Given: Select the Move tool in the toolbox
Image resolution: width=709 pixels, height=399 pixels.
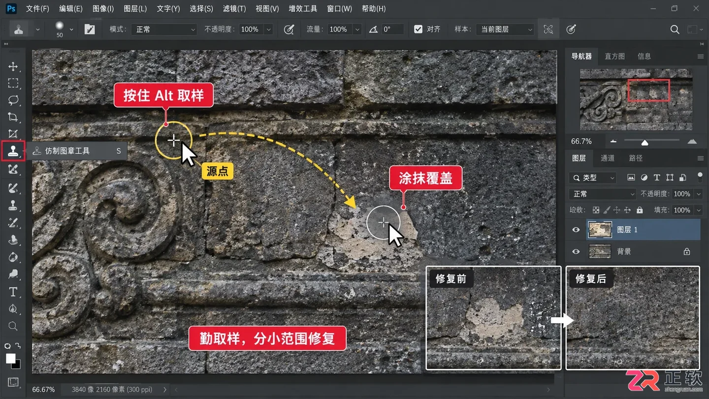Looking at the screenshot, I should click(13, 66).
